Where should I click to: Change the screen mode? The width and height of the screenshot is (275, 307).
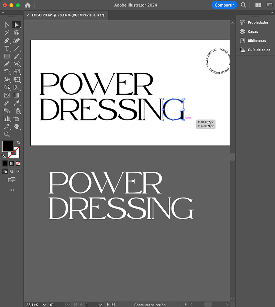[x=12, y=180]
